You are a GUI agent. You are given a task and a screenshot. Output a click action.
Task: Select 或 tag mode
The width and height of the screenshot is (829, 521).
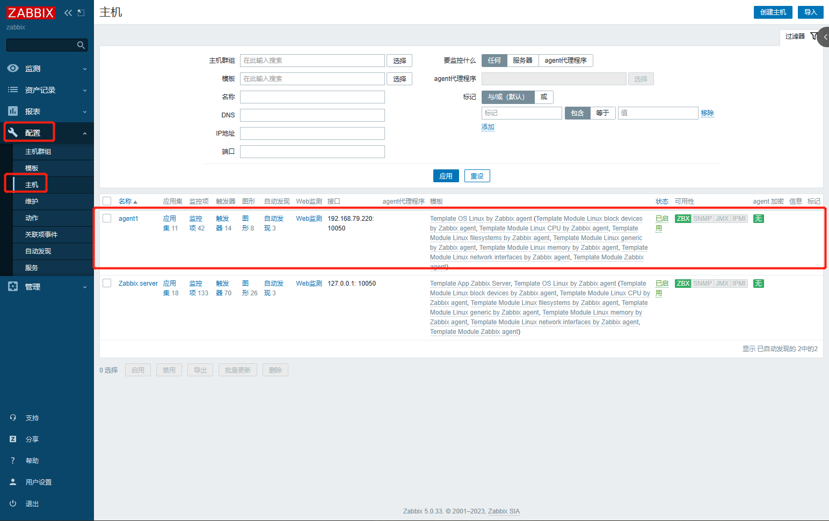tap(544, 97)
